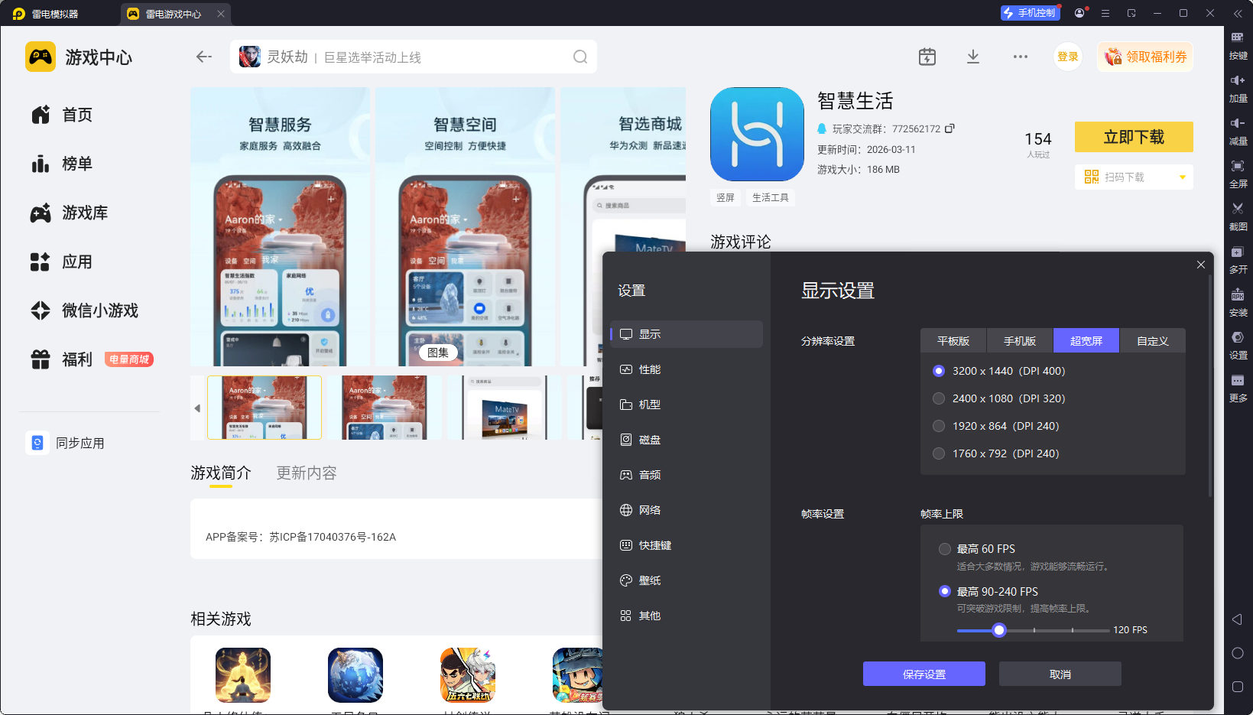This screenshot has height=715, width=1253.
Task: Click the search input field
Action: tap(414, 57)
